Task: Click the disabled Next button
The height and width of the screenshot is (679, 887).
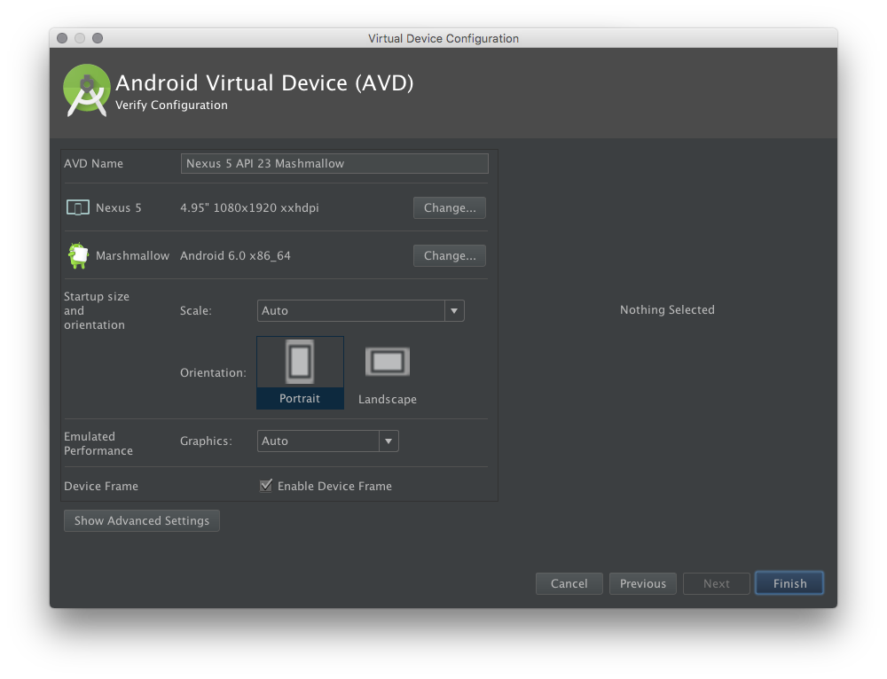Action: [716, 583]
